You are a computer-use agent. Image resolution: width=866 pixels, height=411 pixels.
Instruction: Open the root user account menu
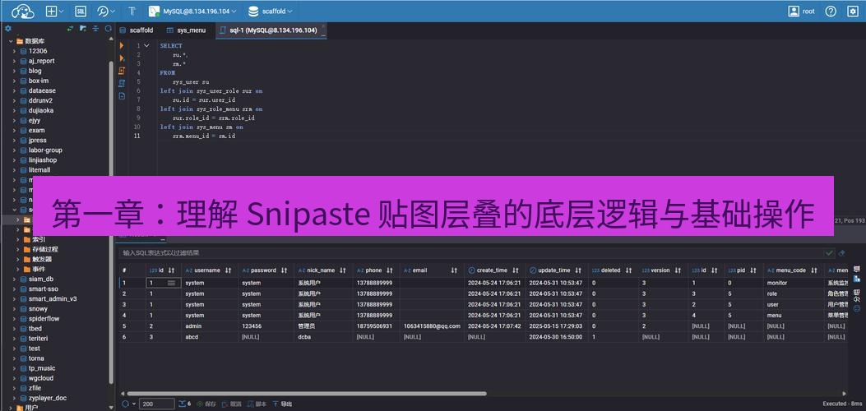[x=801, y=11]
